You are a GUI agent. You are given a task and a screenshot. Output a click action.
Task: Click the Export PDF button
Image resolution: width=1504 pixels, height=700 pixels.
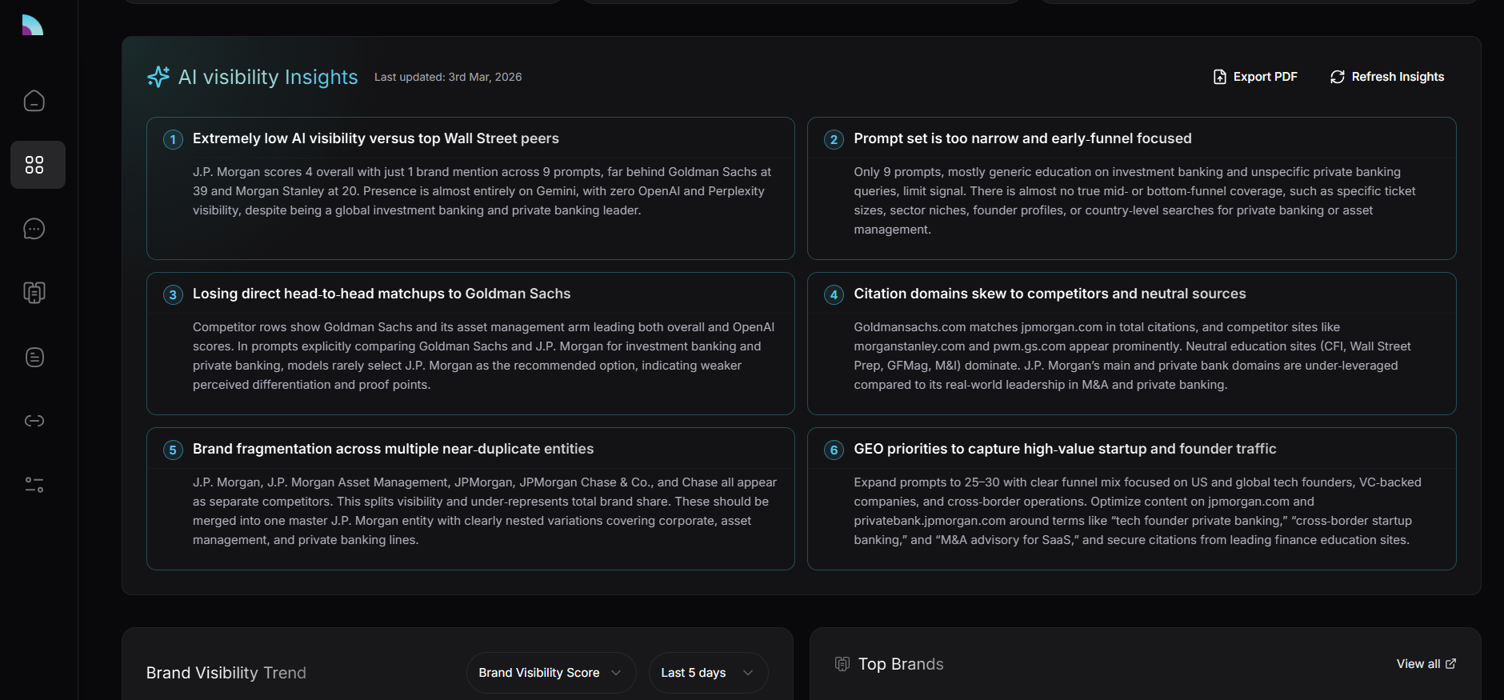[1255, 77]
